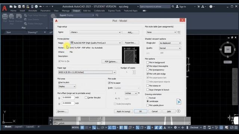Click the Plotter Manager ribbon icon
The image size is (239, 134).
click(x=25, y=23)
